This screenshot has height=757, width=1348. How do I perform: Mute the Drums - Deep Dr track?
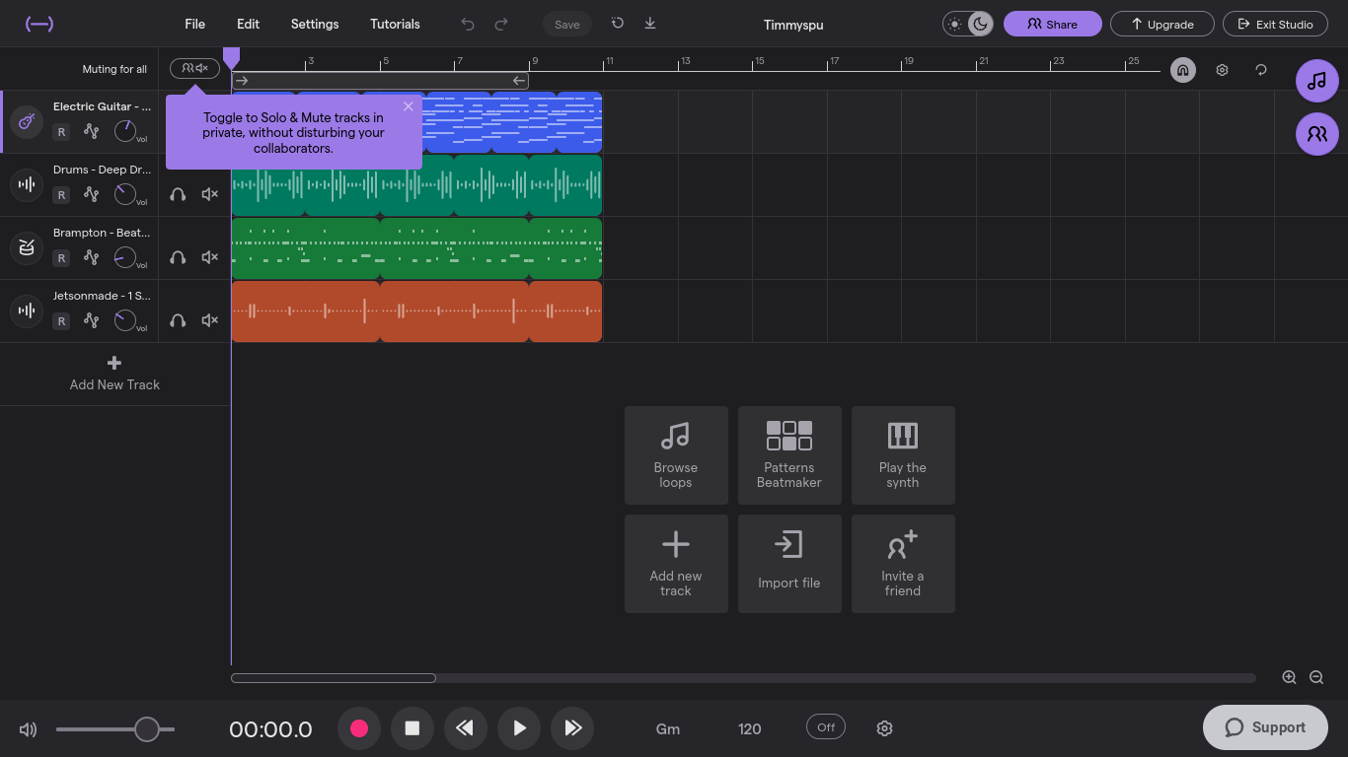[209, 194]
